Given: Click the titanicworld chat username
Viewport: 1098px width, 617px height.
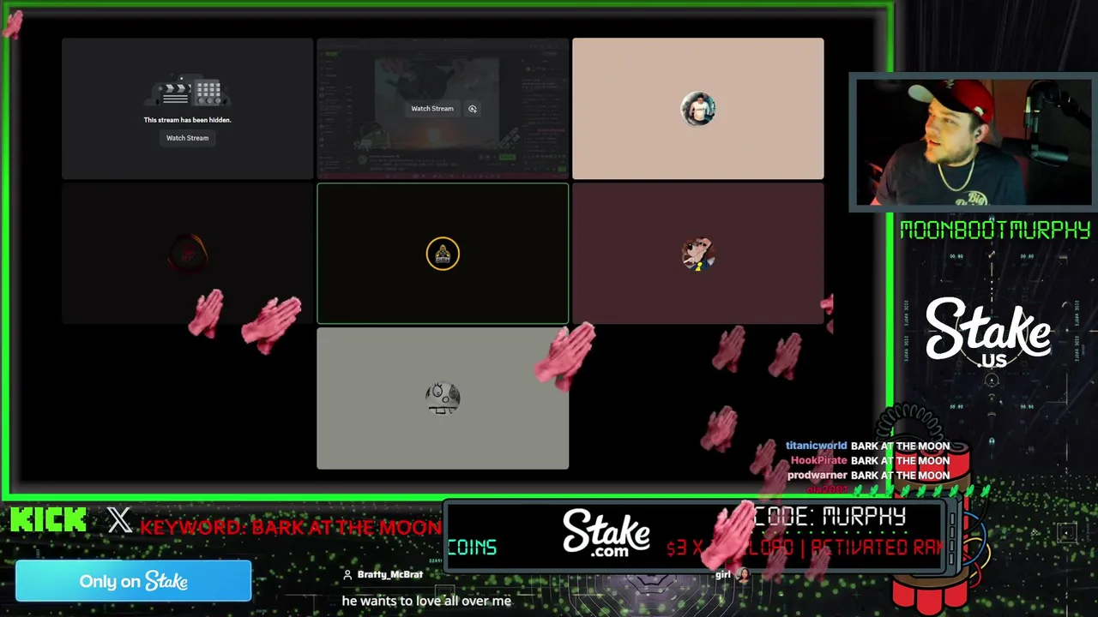Looking at the screenshot, I should [816, 446].
